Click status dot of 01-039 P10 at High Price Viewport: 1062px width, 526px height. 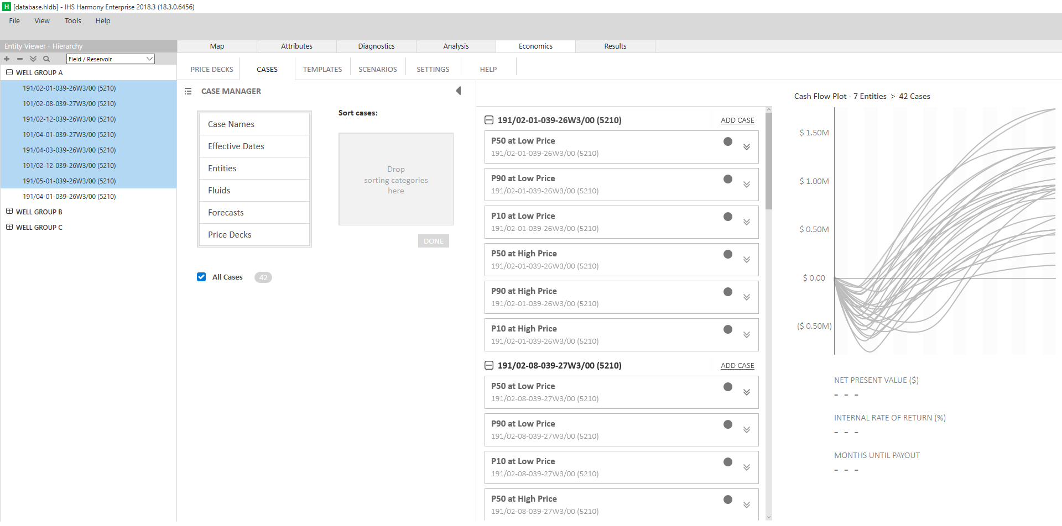[728, 329]
